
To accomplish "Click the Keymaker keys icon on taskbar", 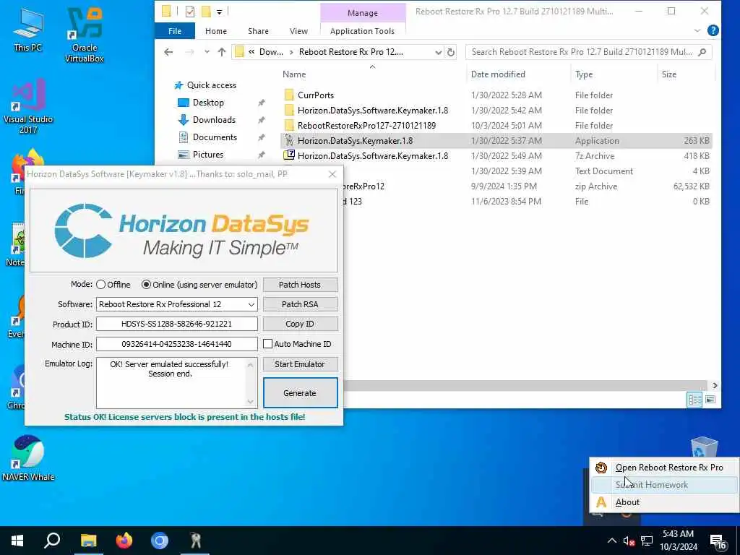I will coord(195,541).
